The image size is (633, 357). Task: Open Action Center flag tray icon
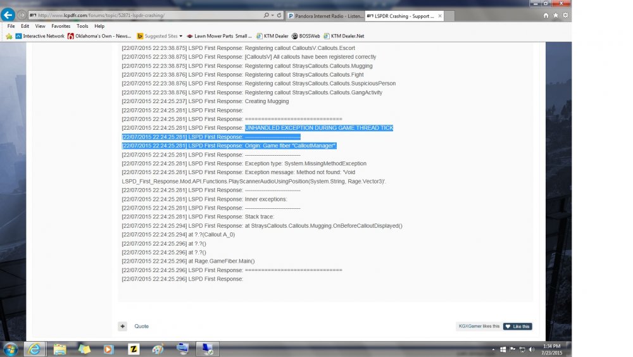[x=513, y=349]
